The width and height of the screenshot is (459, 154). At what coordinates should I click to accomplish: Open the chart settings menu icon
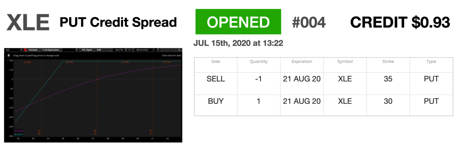pyautogui.click(x=179, y=50)
